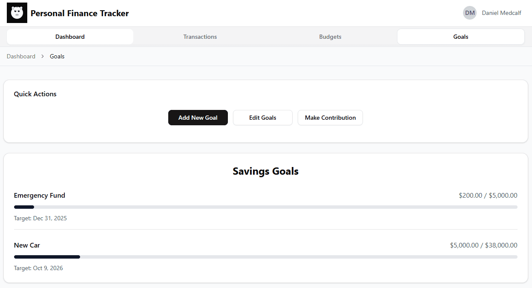The width and height of the screenshot is (532, 288).
Task: Select the Emergency Fund goal title
Action: (x=40, y=196)
